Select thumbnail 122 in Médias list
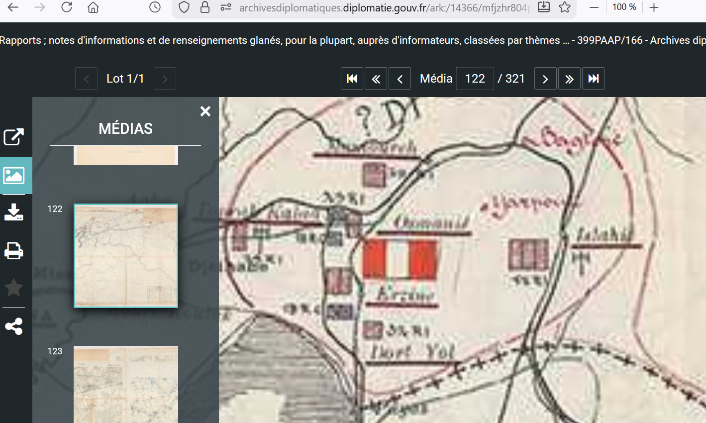This screenshot has height=423, width=706. point(126,255)
